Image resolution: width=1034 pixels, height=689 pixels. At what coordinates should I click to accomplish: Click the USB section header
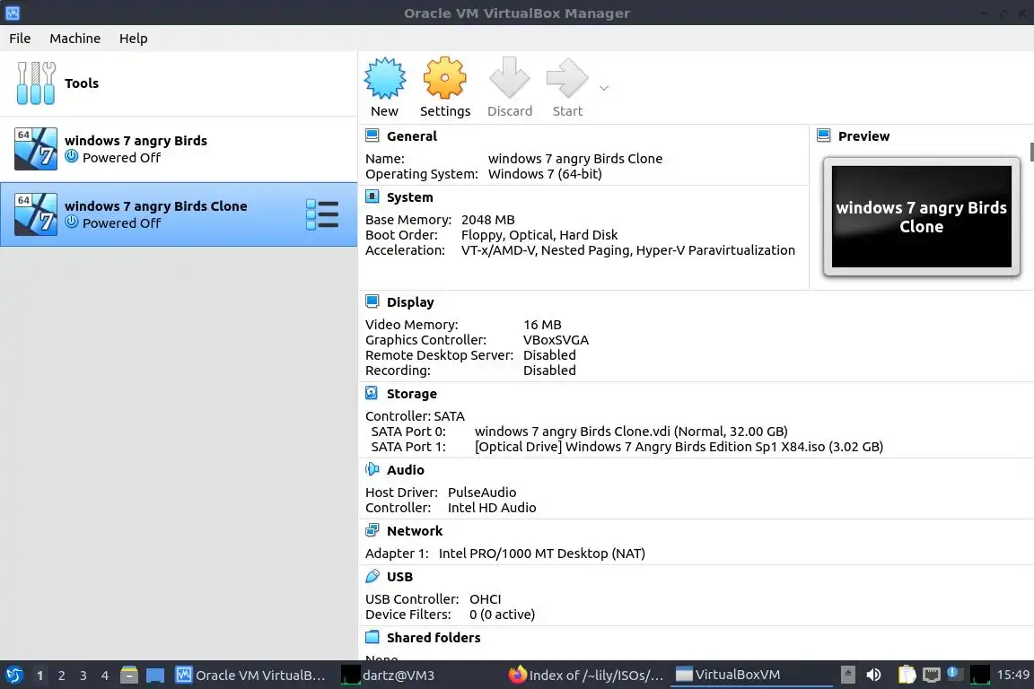pyautogui.click(x=399, y=576)
